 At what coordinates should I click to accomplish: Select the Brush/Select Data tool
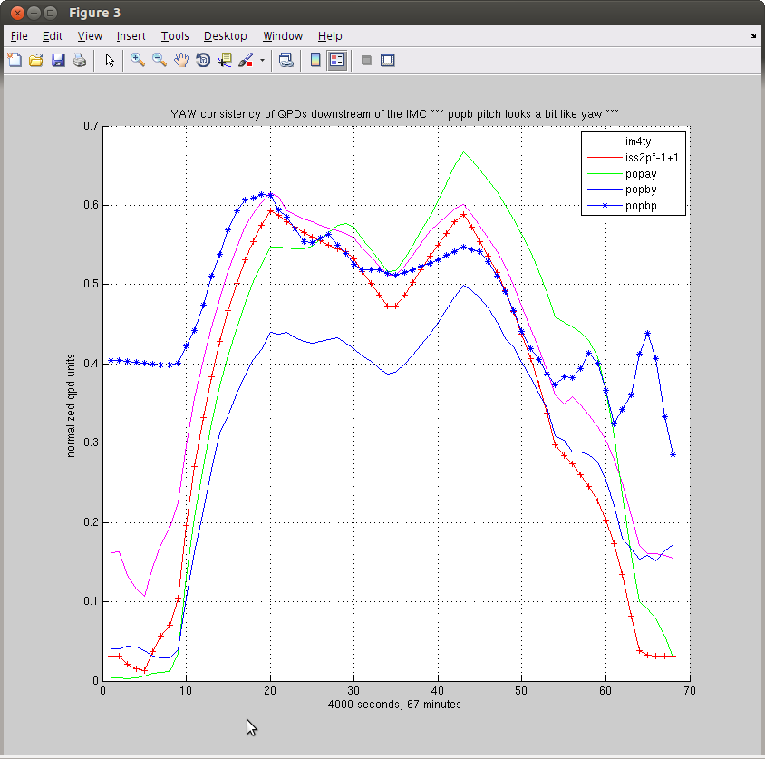click(x=246, y=60)
